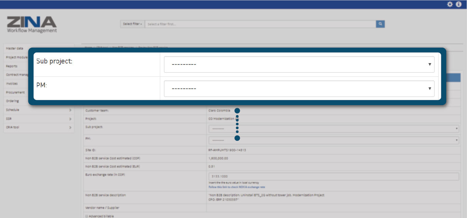Click the info icon in top bar
The width and height of the screenshot is (467, 218).
pos(459,4)
